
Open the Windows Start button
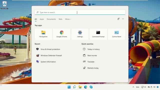coord(69,87)
